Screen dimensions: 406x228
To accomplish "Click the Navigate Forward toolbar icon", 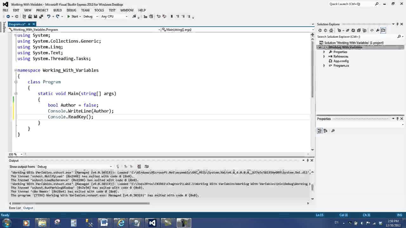I will click(16, 16).
